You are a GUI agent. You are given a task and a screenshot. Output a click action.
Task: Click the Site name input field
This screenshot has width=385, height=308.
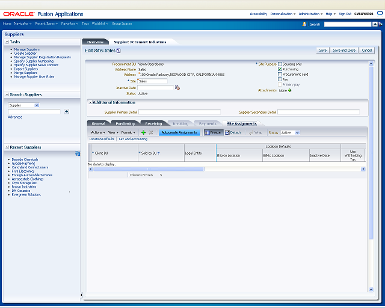tap(152, 81)
